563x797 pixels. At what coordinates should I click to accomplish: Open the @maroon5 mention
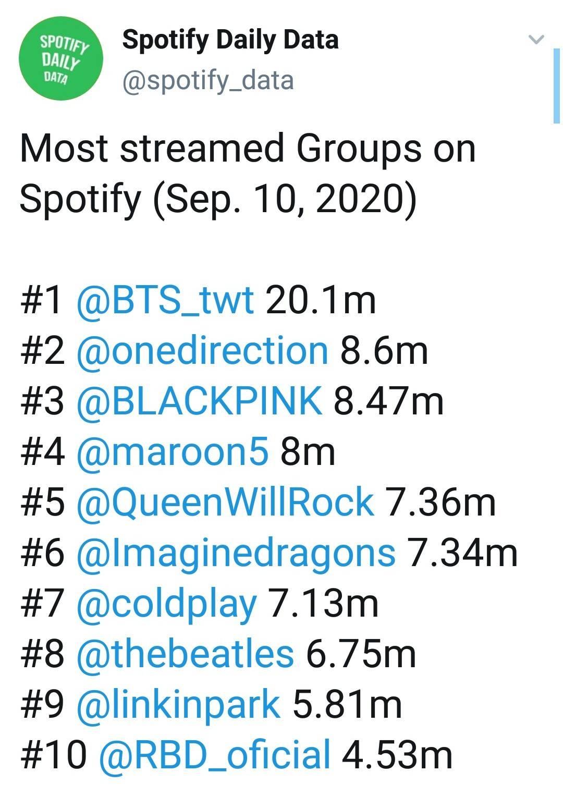(173, 452)
